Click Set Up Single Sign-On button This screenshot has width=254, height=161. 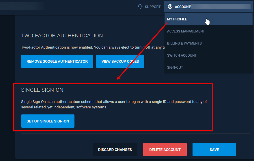[x=48, y=121]
